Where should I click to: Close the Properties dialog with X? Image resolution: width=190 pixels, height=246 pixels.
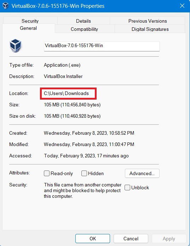point(182,6)
